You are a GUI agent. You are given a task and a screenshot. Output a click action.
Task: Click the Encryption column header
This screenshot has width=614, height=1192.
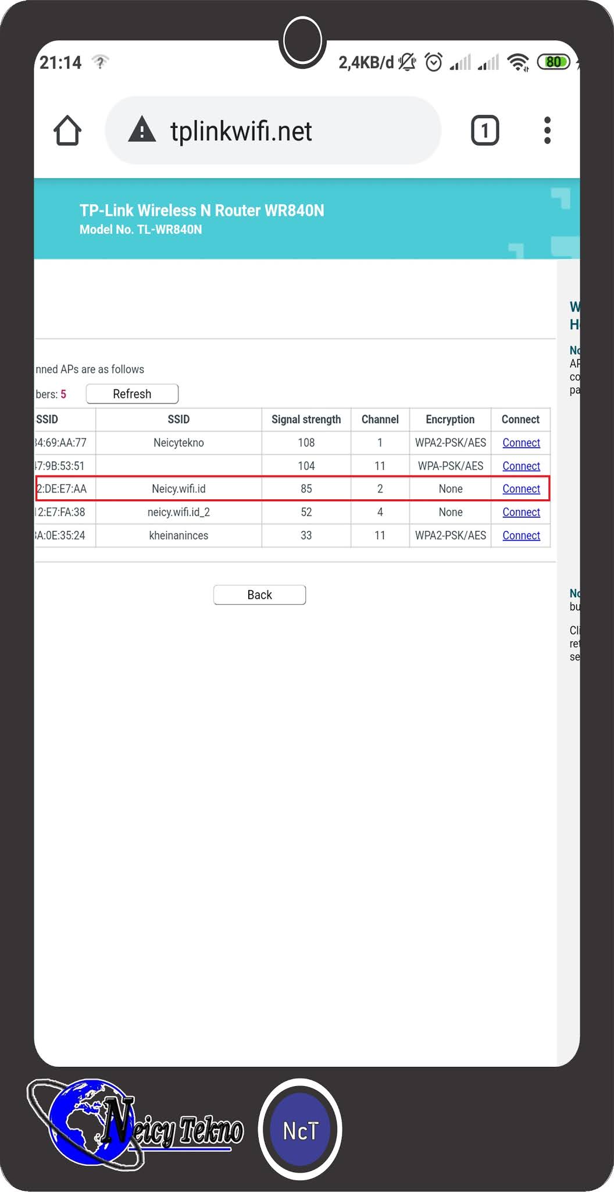pos(450,420)
